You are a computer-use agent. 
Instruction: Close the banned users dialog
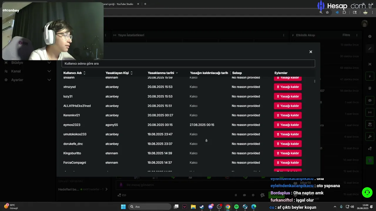coord(311,52)
